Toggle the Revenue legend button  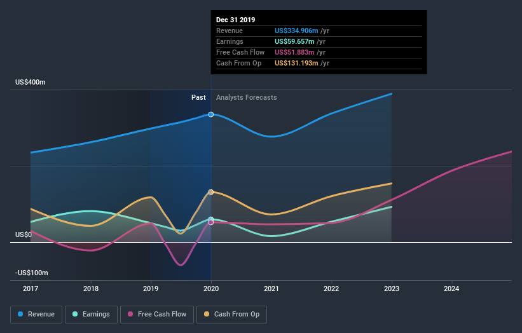pyautogui.click(x=36, y=315)
